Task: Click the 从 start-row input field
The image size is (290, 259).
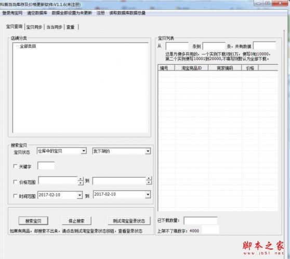Action: [177, 46]
